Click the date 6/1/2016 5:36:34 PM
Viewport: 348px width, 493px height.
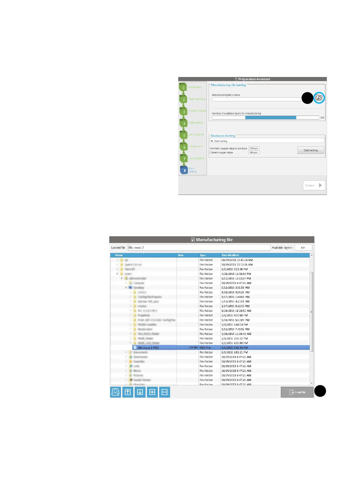click(235, 348)
